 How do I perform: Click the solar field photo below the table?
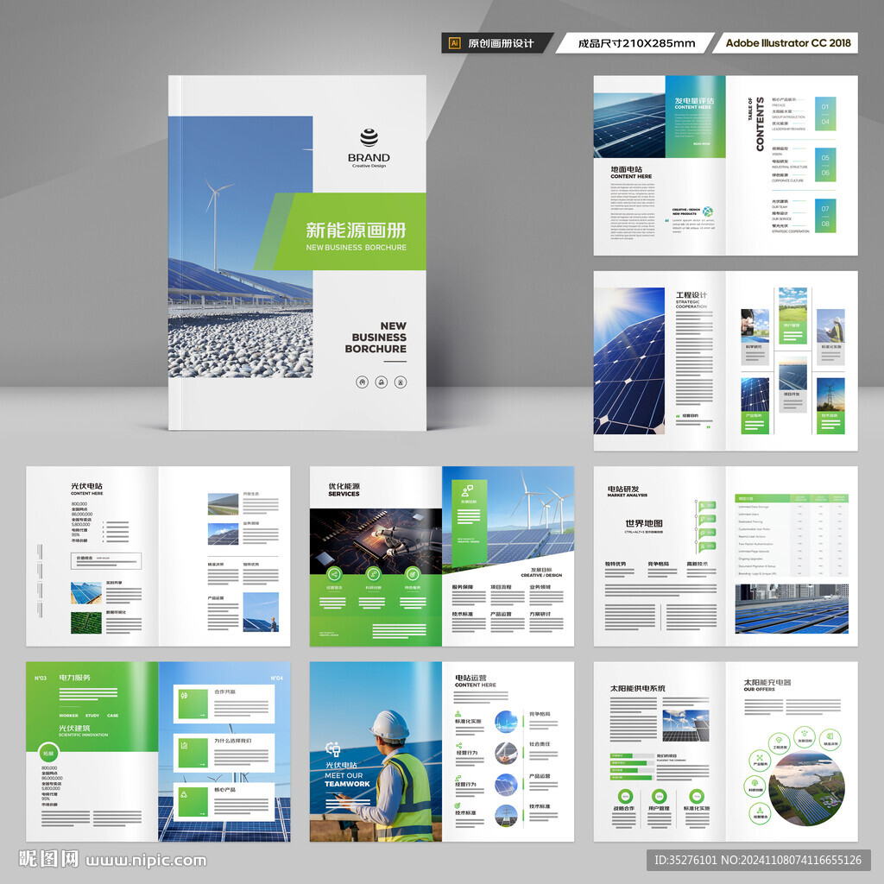[x=792, y=609]
